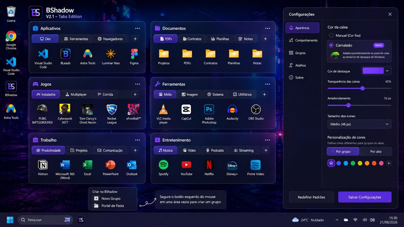Click Salvar Configurações button
404x227 pixels.
365,197
